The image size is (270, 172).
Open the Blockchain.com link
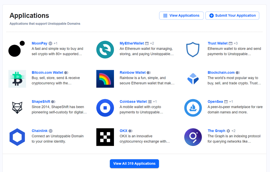coord(221,72)
